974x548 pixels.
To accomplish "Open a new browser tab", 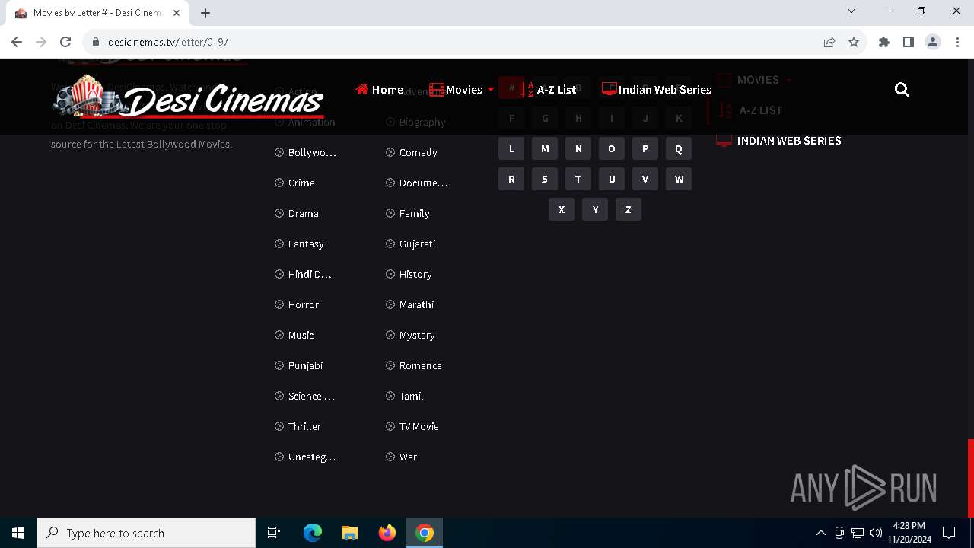I will (x=205, y=13).
